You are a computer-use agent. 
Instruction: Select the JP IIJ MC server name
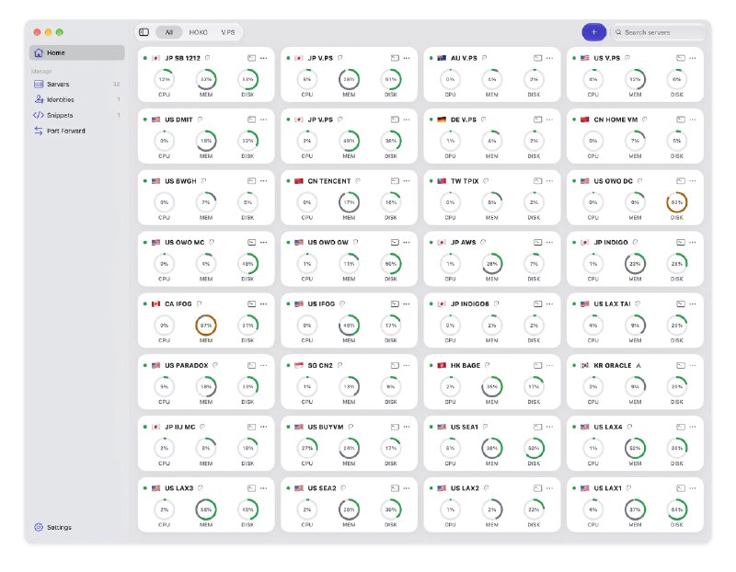(179, 427)
